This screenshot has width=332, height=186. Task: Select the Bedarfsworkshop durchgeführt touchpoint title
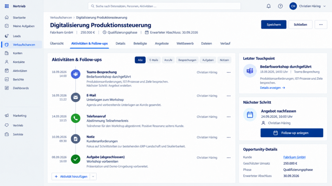286,67
